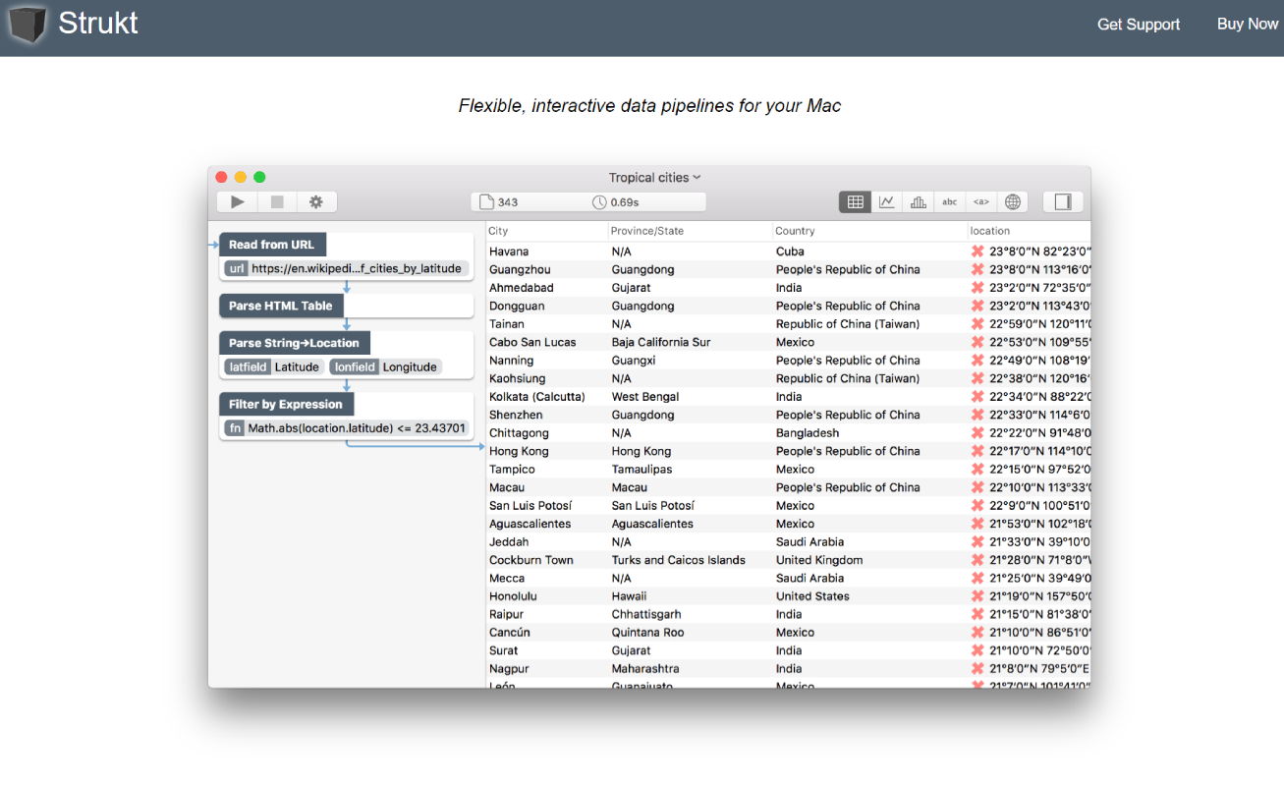Screen dimensions: 1284x786
Task: Select the Chhattisgarh cell
Action: tap(646, 615)
